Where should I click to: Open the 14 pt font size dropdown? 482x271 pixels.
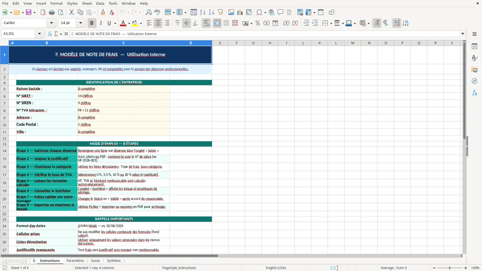click(80, 23)
